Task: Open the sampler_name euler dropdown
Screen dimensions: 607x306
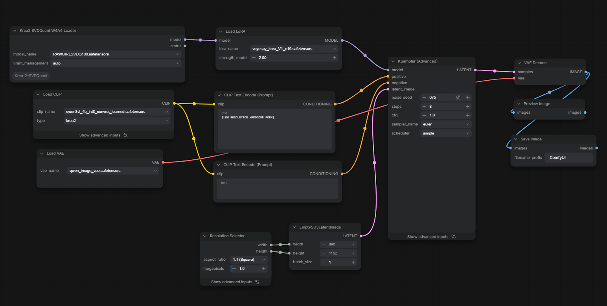Action: [446, 124]
